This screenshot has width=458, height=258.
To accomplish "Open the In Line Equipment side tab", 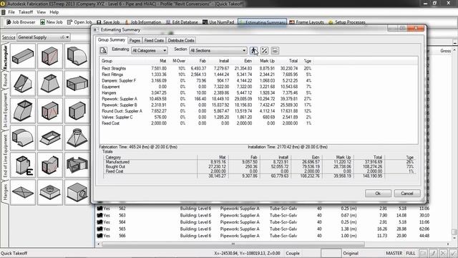I will [5, 110].
